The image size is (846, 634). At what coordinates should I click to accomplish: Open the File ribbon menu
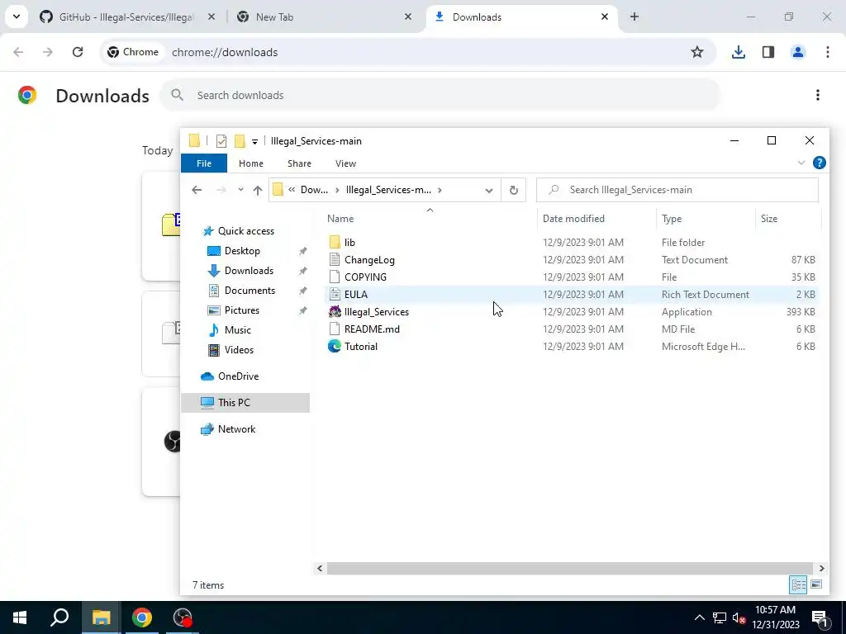204,163
